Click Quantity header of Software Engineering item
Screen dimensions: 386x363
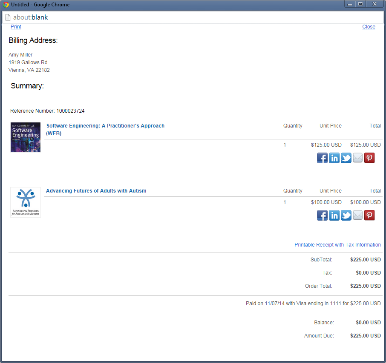pyautogui.click(x=293, y=125)
